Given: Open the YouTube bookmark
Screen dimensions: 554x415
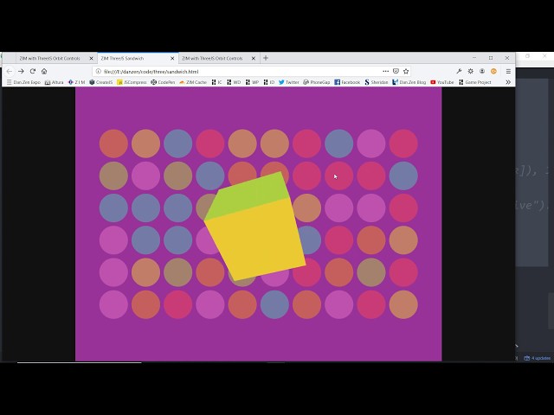Looking at the screenshot, I should (x=442, y=82).
